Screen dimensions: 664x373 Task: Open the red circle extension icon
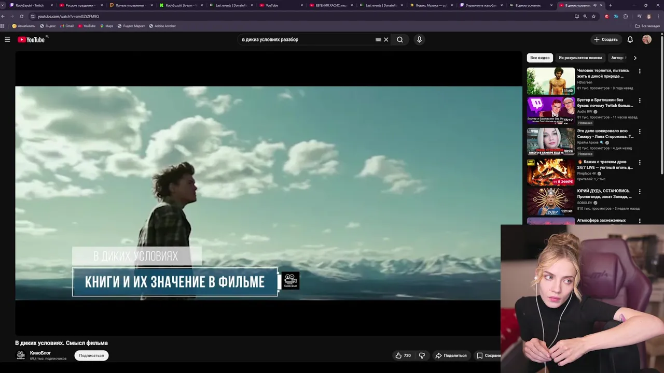point(606,16)
